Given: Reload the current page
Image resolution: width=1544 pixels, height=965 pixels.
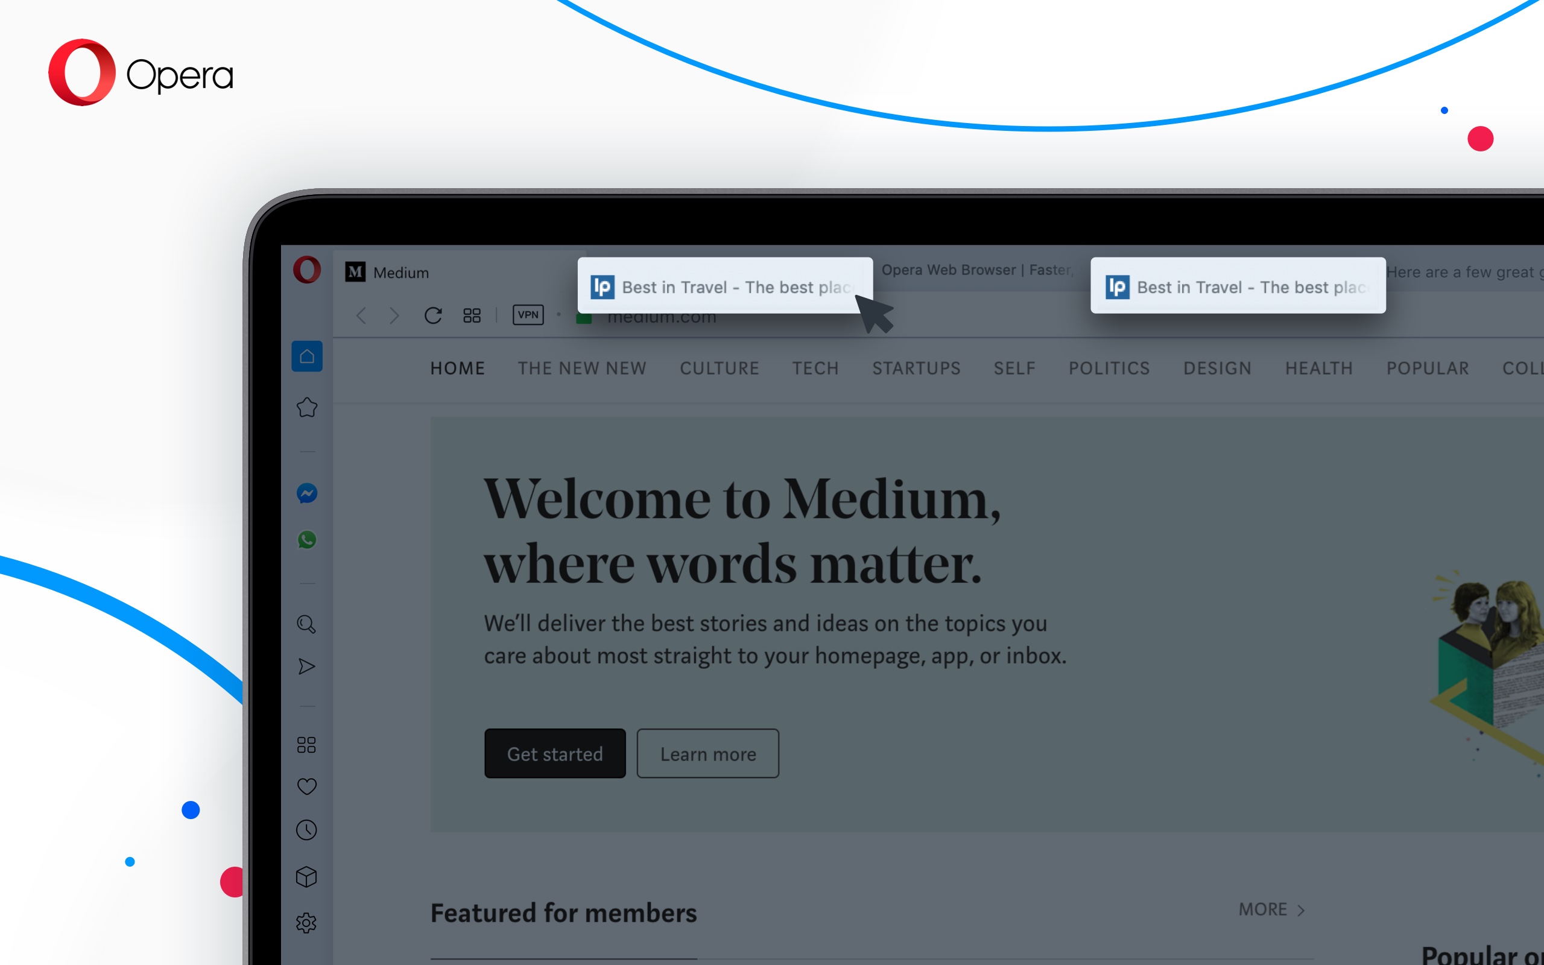Looking at the screenshot, I should (x=433, y=315).
